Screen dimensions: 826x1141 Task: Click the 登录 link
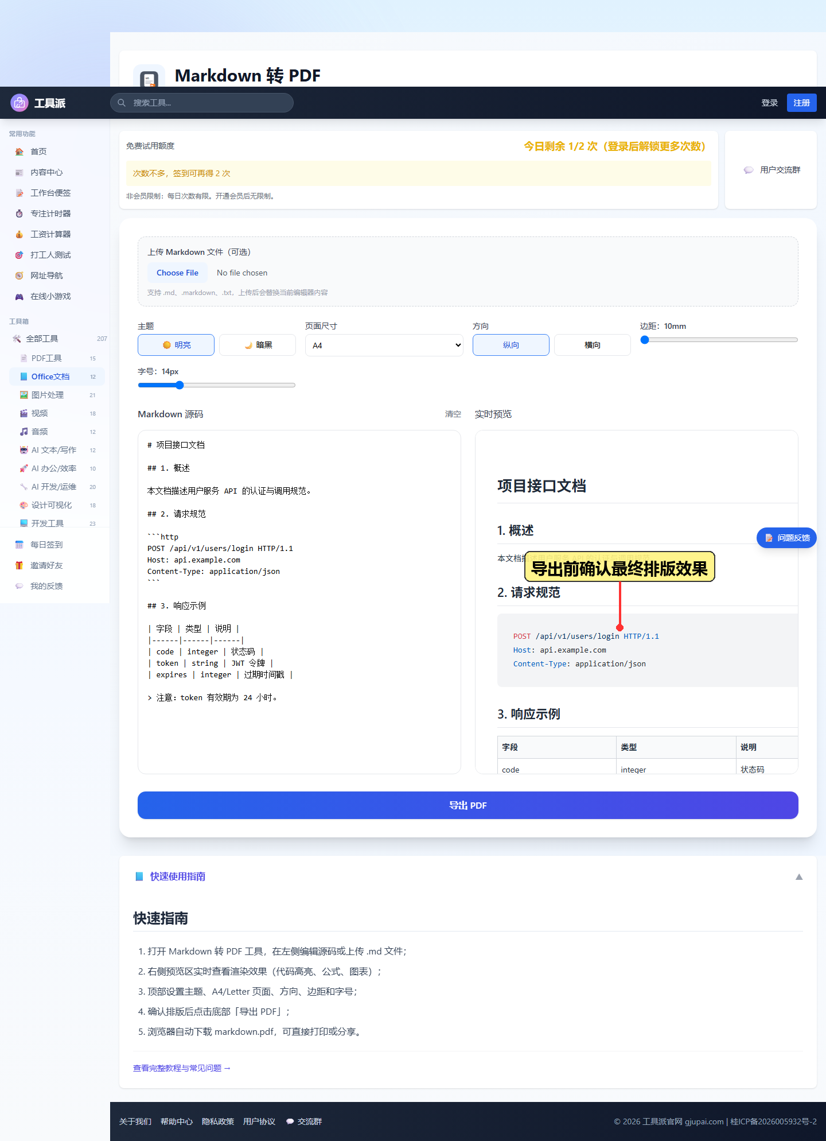click(x=770, y=103)
